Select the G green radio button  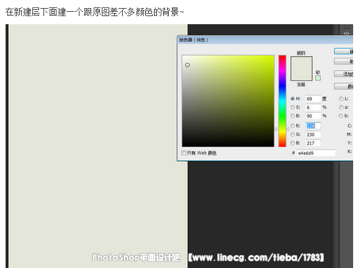pos(292,135)
